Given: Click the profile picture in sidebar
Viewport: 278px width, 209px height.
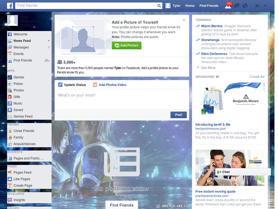Looking at the screenshot, I should (x=12, y=20).
